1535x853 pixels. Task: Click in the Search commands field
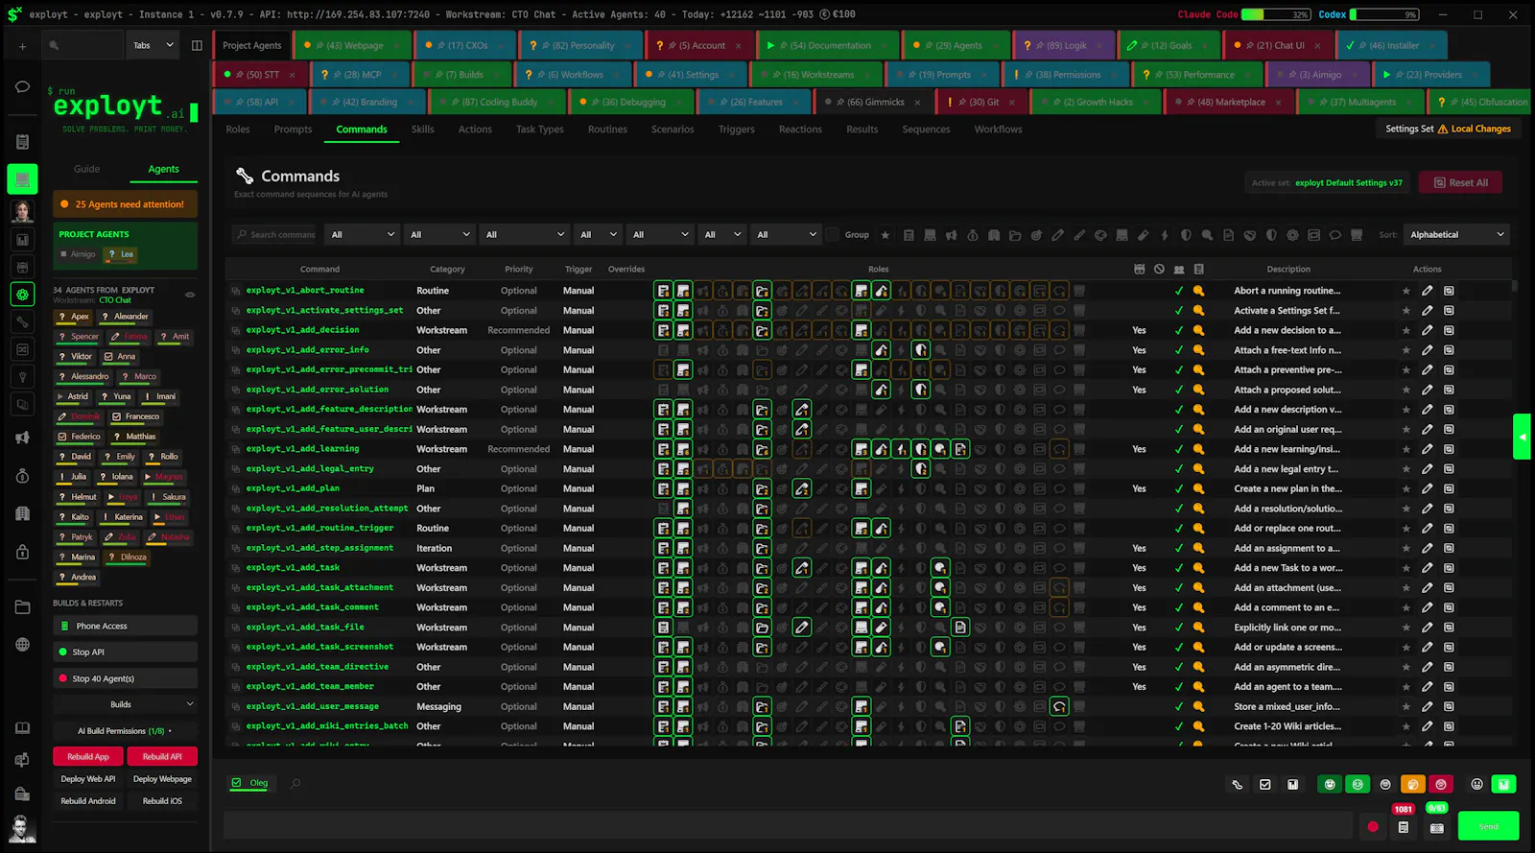pos(274,235)
